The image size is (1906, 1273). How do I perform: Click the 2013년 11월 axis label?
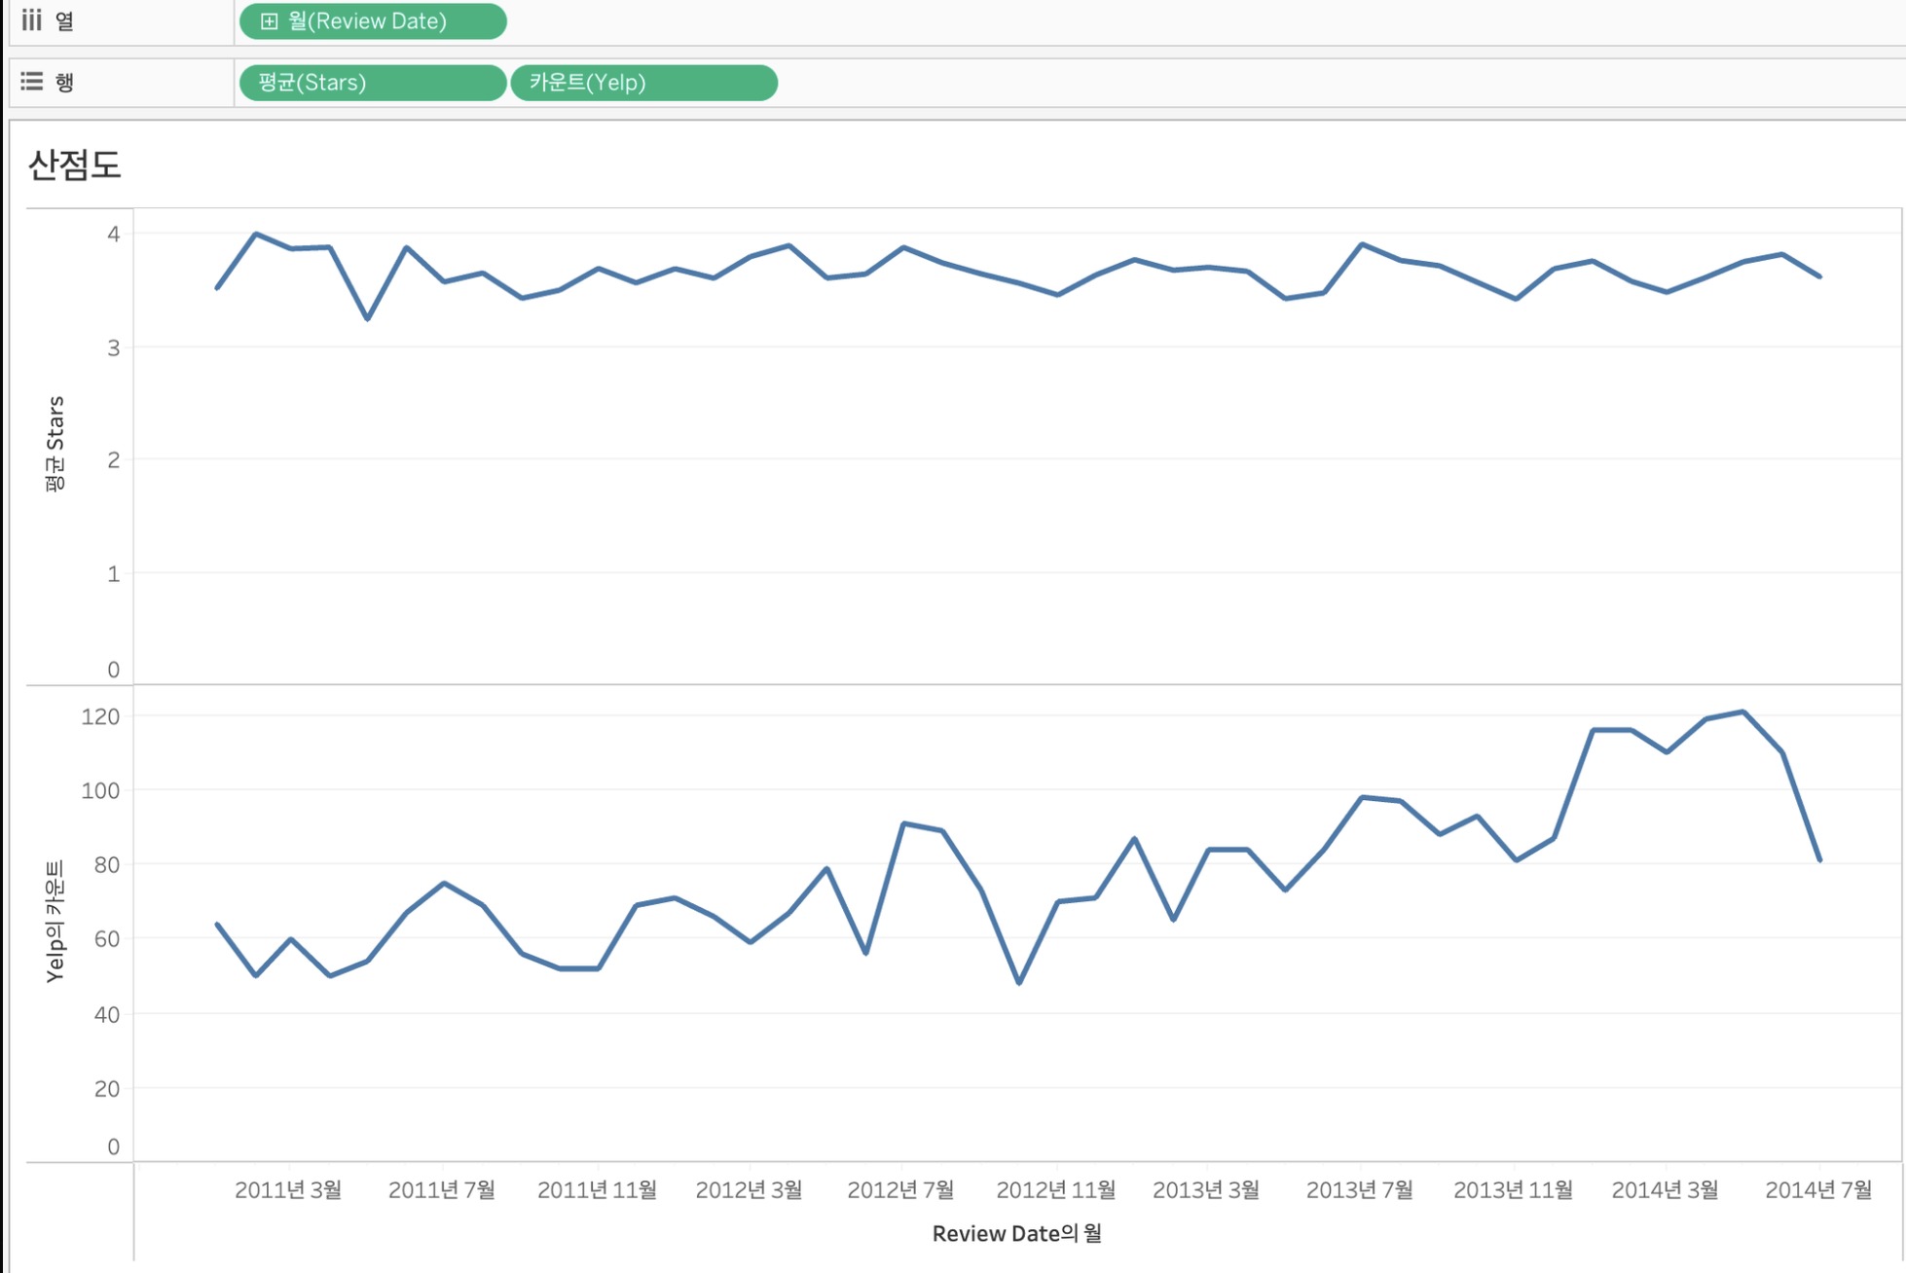point(1513,1189)
